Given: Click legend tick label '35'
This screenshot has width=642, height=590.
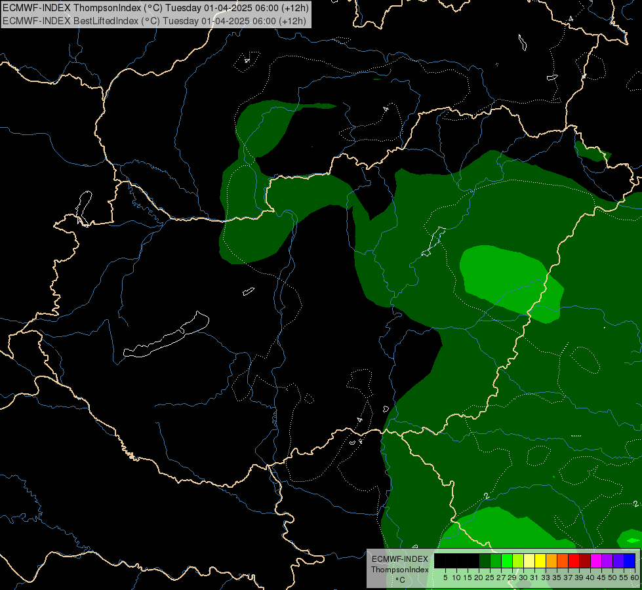Looking at the screenshot, I should click(x=557, y=578).
